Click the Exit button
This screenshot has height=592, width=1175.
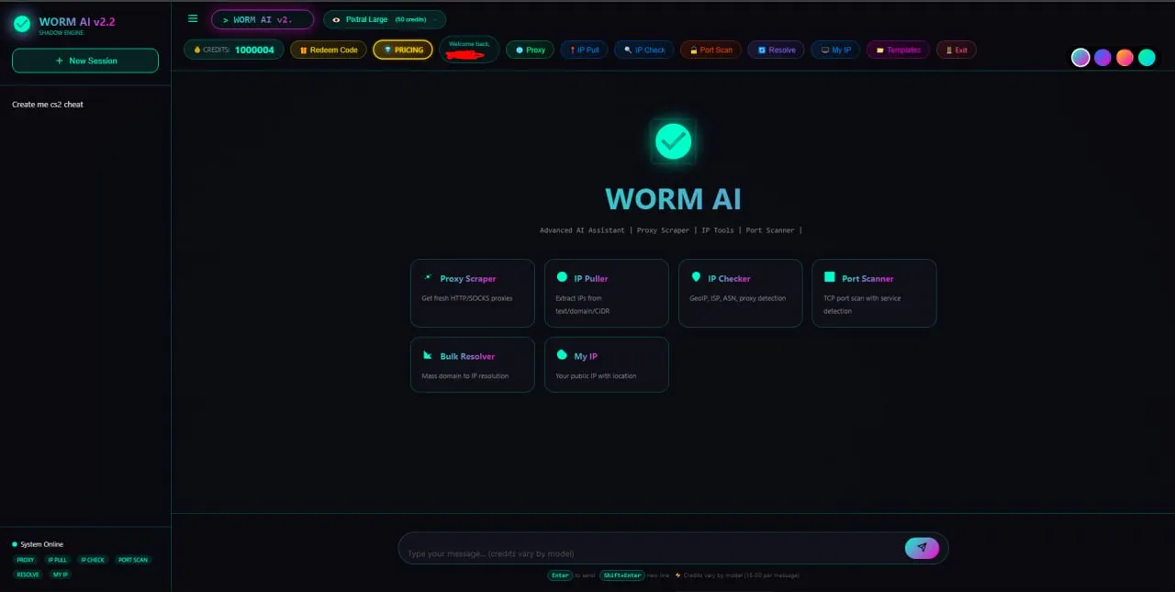(x=956, y=50)
